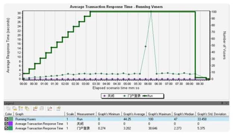Uncheck the purple 关闭 measurement checkbox

pos(6,124)
